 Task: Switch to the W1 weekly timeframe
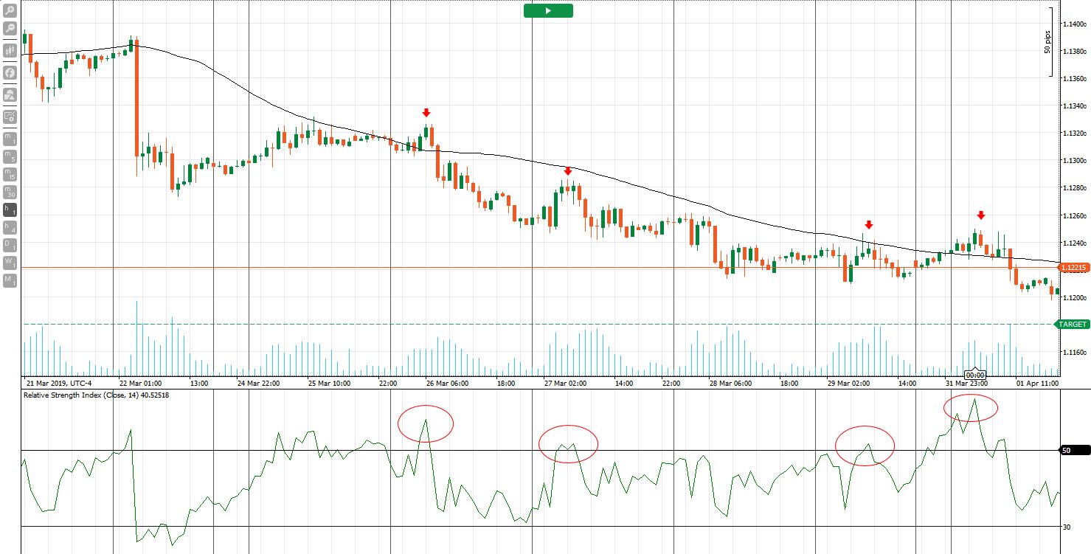pyautogui.click(x=10, y=263)
